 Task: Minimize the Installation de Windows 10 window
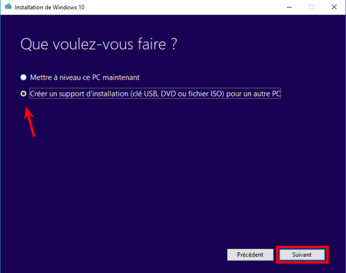[x=288, y=7]
